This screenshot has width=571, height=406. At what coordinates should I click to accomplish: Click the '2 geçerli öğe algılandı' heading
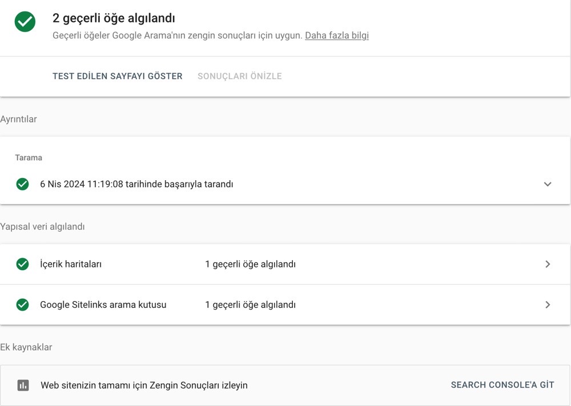(114, 18)
